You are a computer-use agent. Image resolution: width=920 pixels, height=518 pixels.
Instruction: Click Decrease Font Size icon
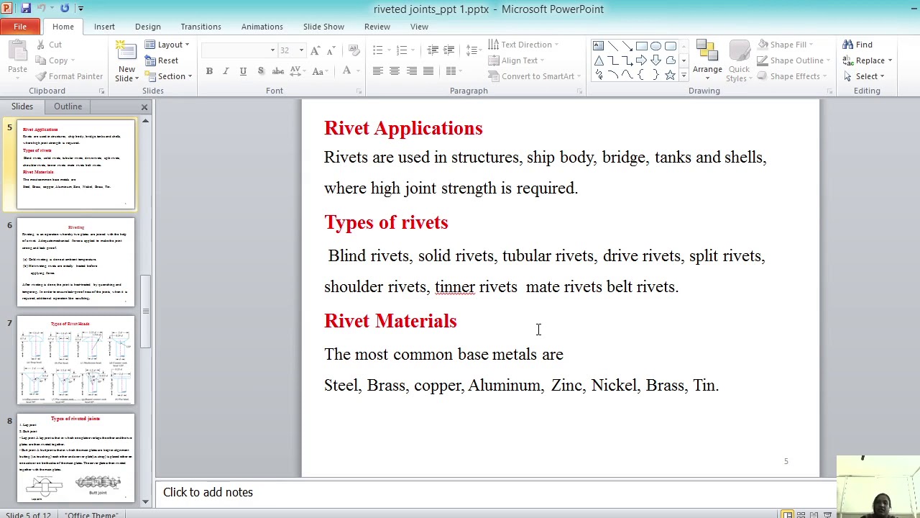click(x=331, y=50)
